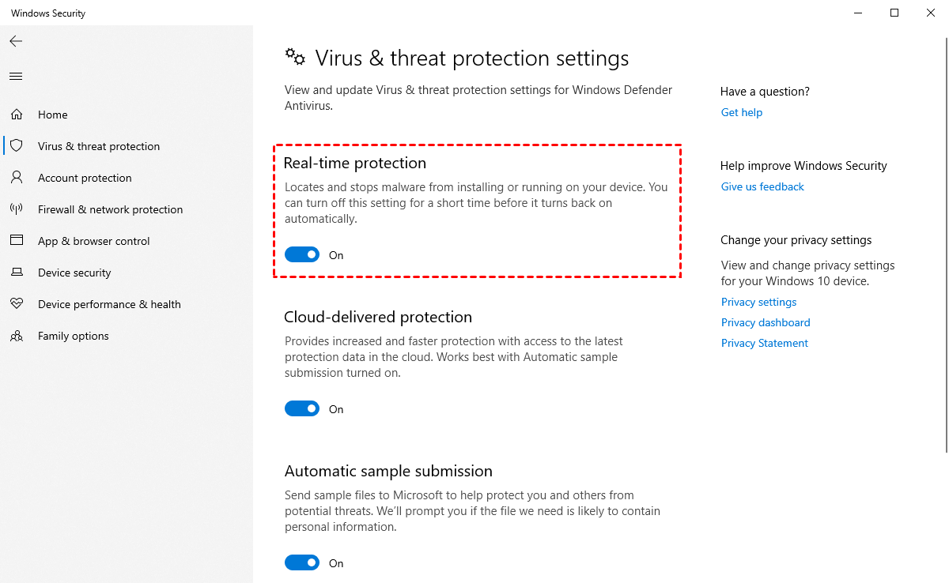Image resolution: width=949 pixels, height=583 pixels.
Task: Click the App & browser control icon
Action: coord(17,241)
